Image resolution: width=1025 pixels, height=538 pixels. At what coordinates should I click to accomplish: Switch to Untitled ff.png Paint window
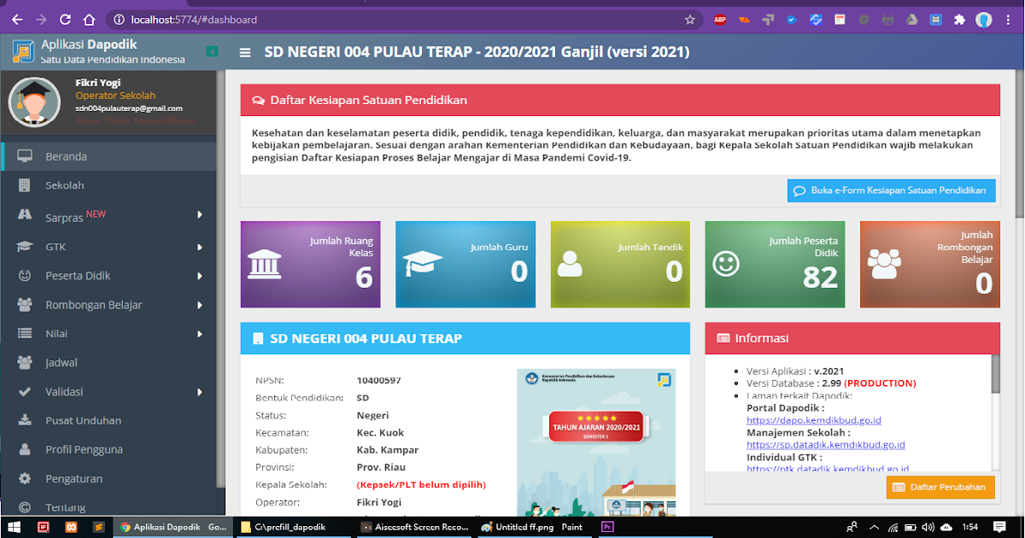coord(534,527)
